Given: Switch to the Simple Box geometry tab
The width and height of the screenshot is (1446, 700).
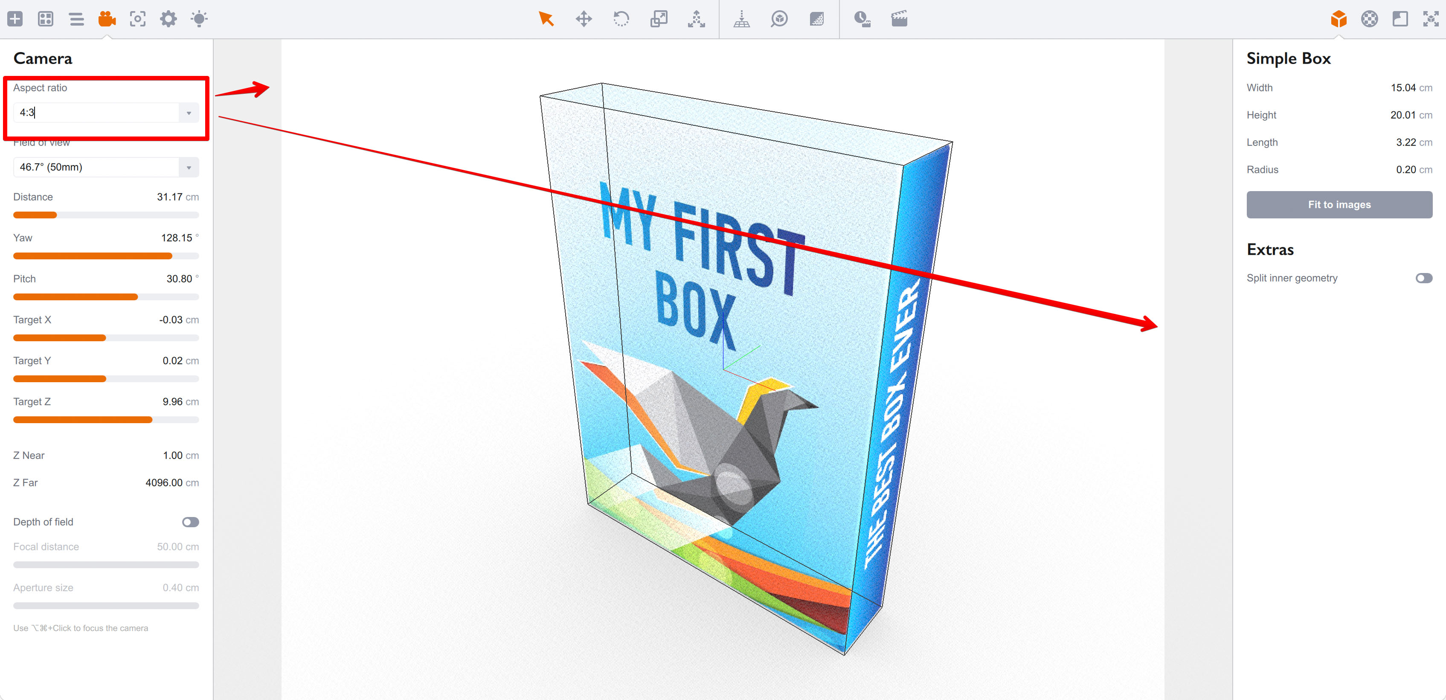Looking at the screenshot, I should 1339,19.
